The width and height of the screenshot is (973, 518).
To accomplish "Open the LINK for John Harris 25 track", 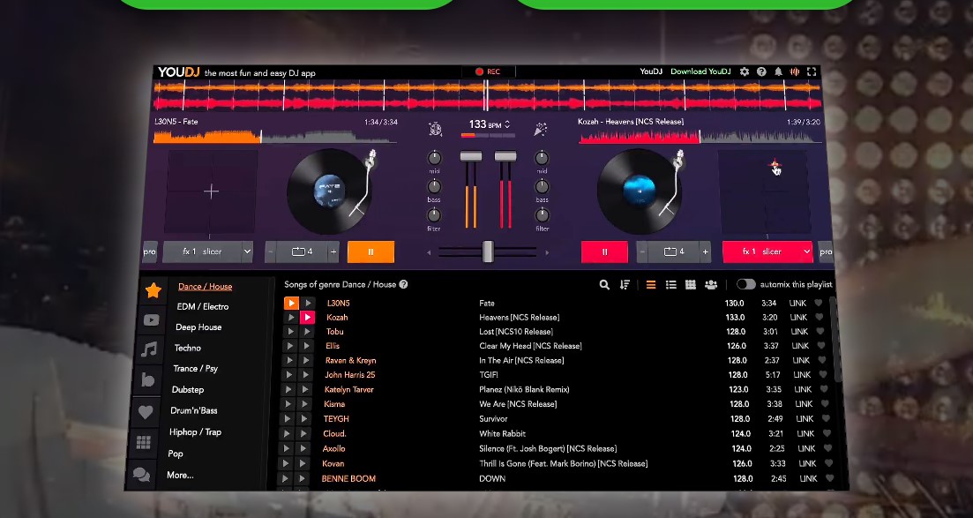I will click(x=802, y=375).
